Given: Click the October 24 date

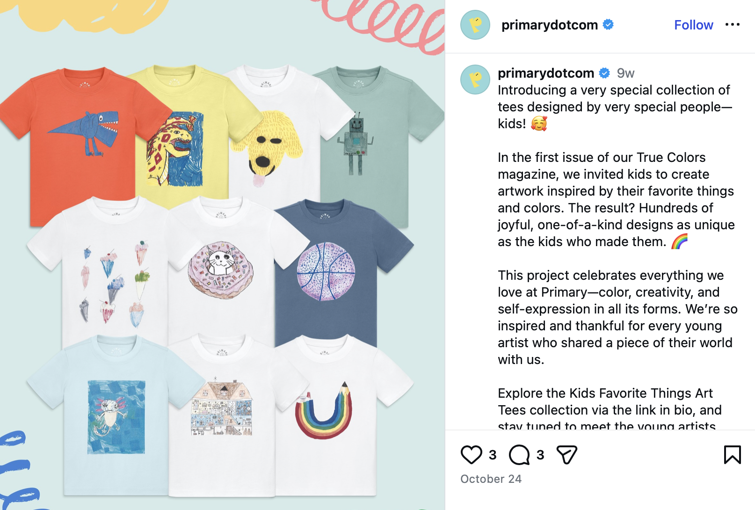Looking at the screenshot, I should point(491,479).
